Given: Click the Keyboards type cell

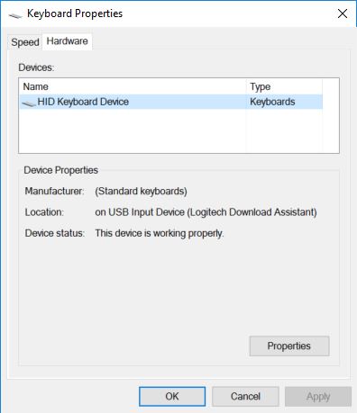Looking at the screenshot, I should (x=272, y=102).
